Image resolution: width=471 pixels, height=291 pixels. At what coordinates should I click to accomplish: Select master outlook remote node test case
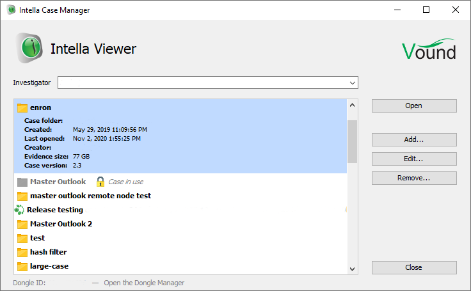point(90,196)
